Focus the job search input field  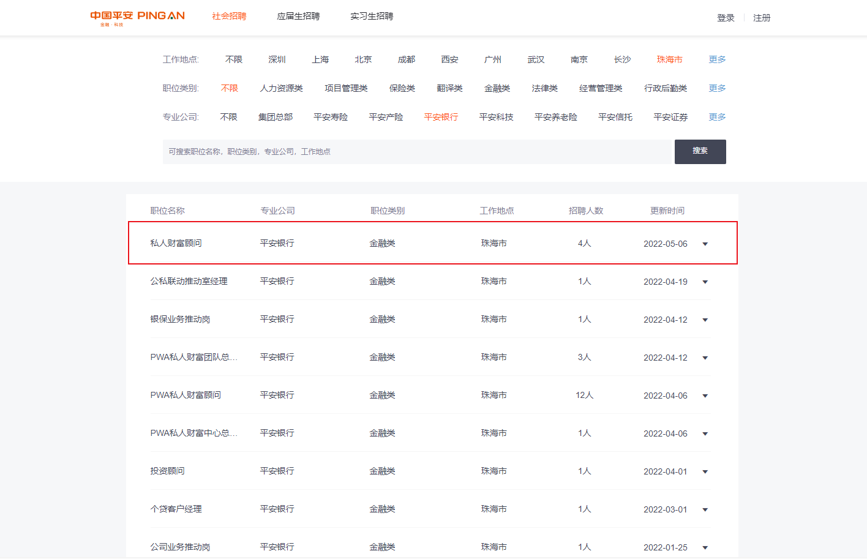(x=417, y=151)
